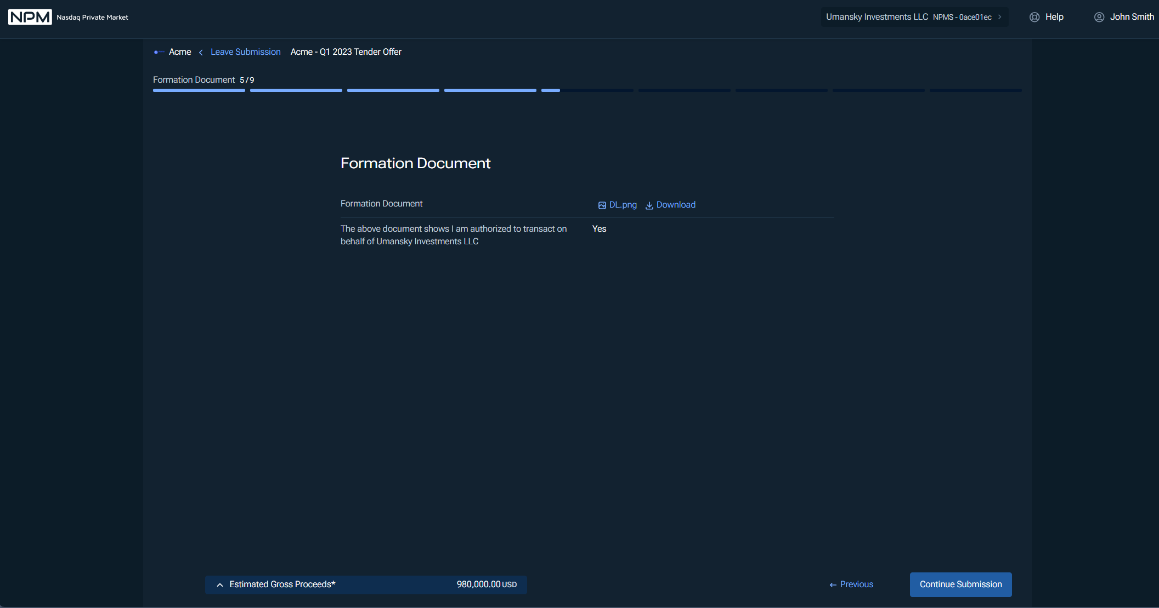
Task: Click the Acme breadcrumb label
Action: tap(180, 52)
